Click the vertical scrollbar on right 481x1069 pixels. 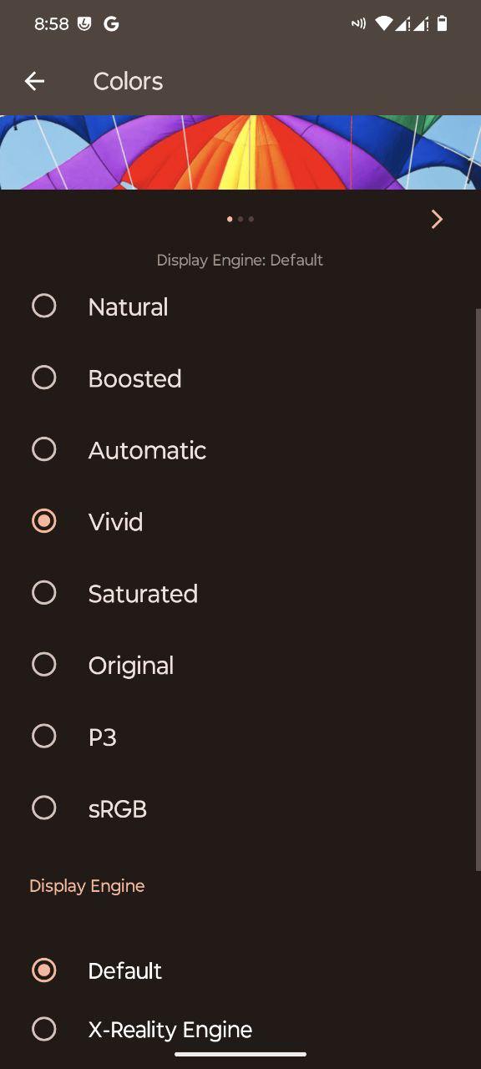[478, 590]
